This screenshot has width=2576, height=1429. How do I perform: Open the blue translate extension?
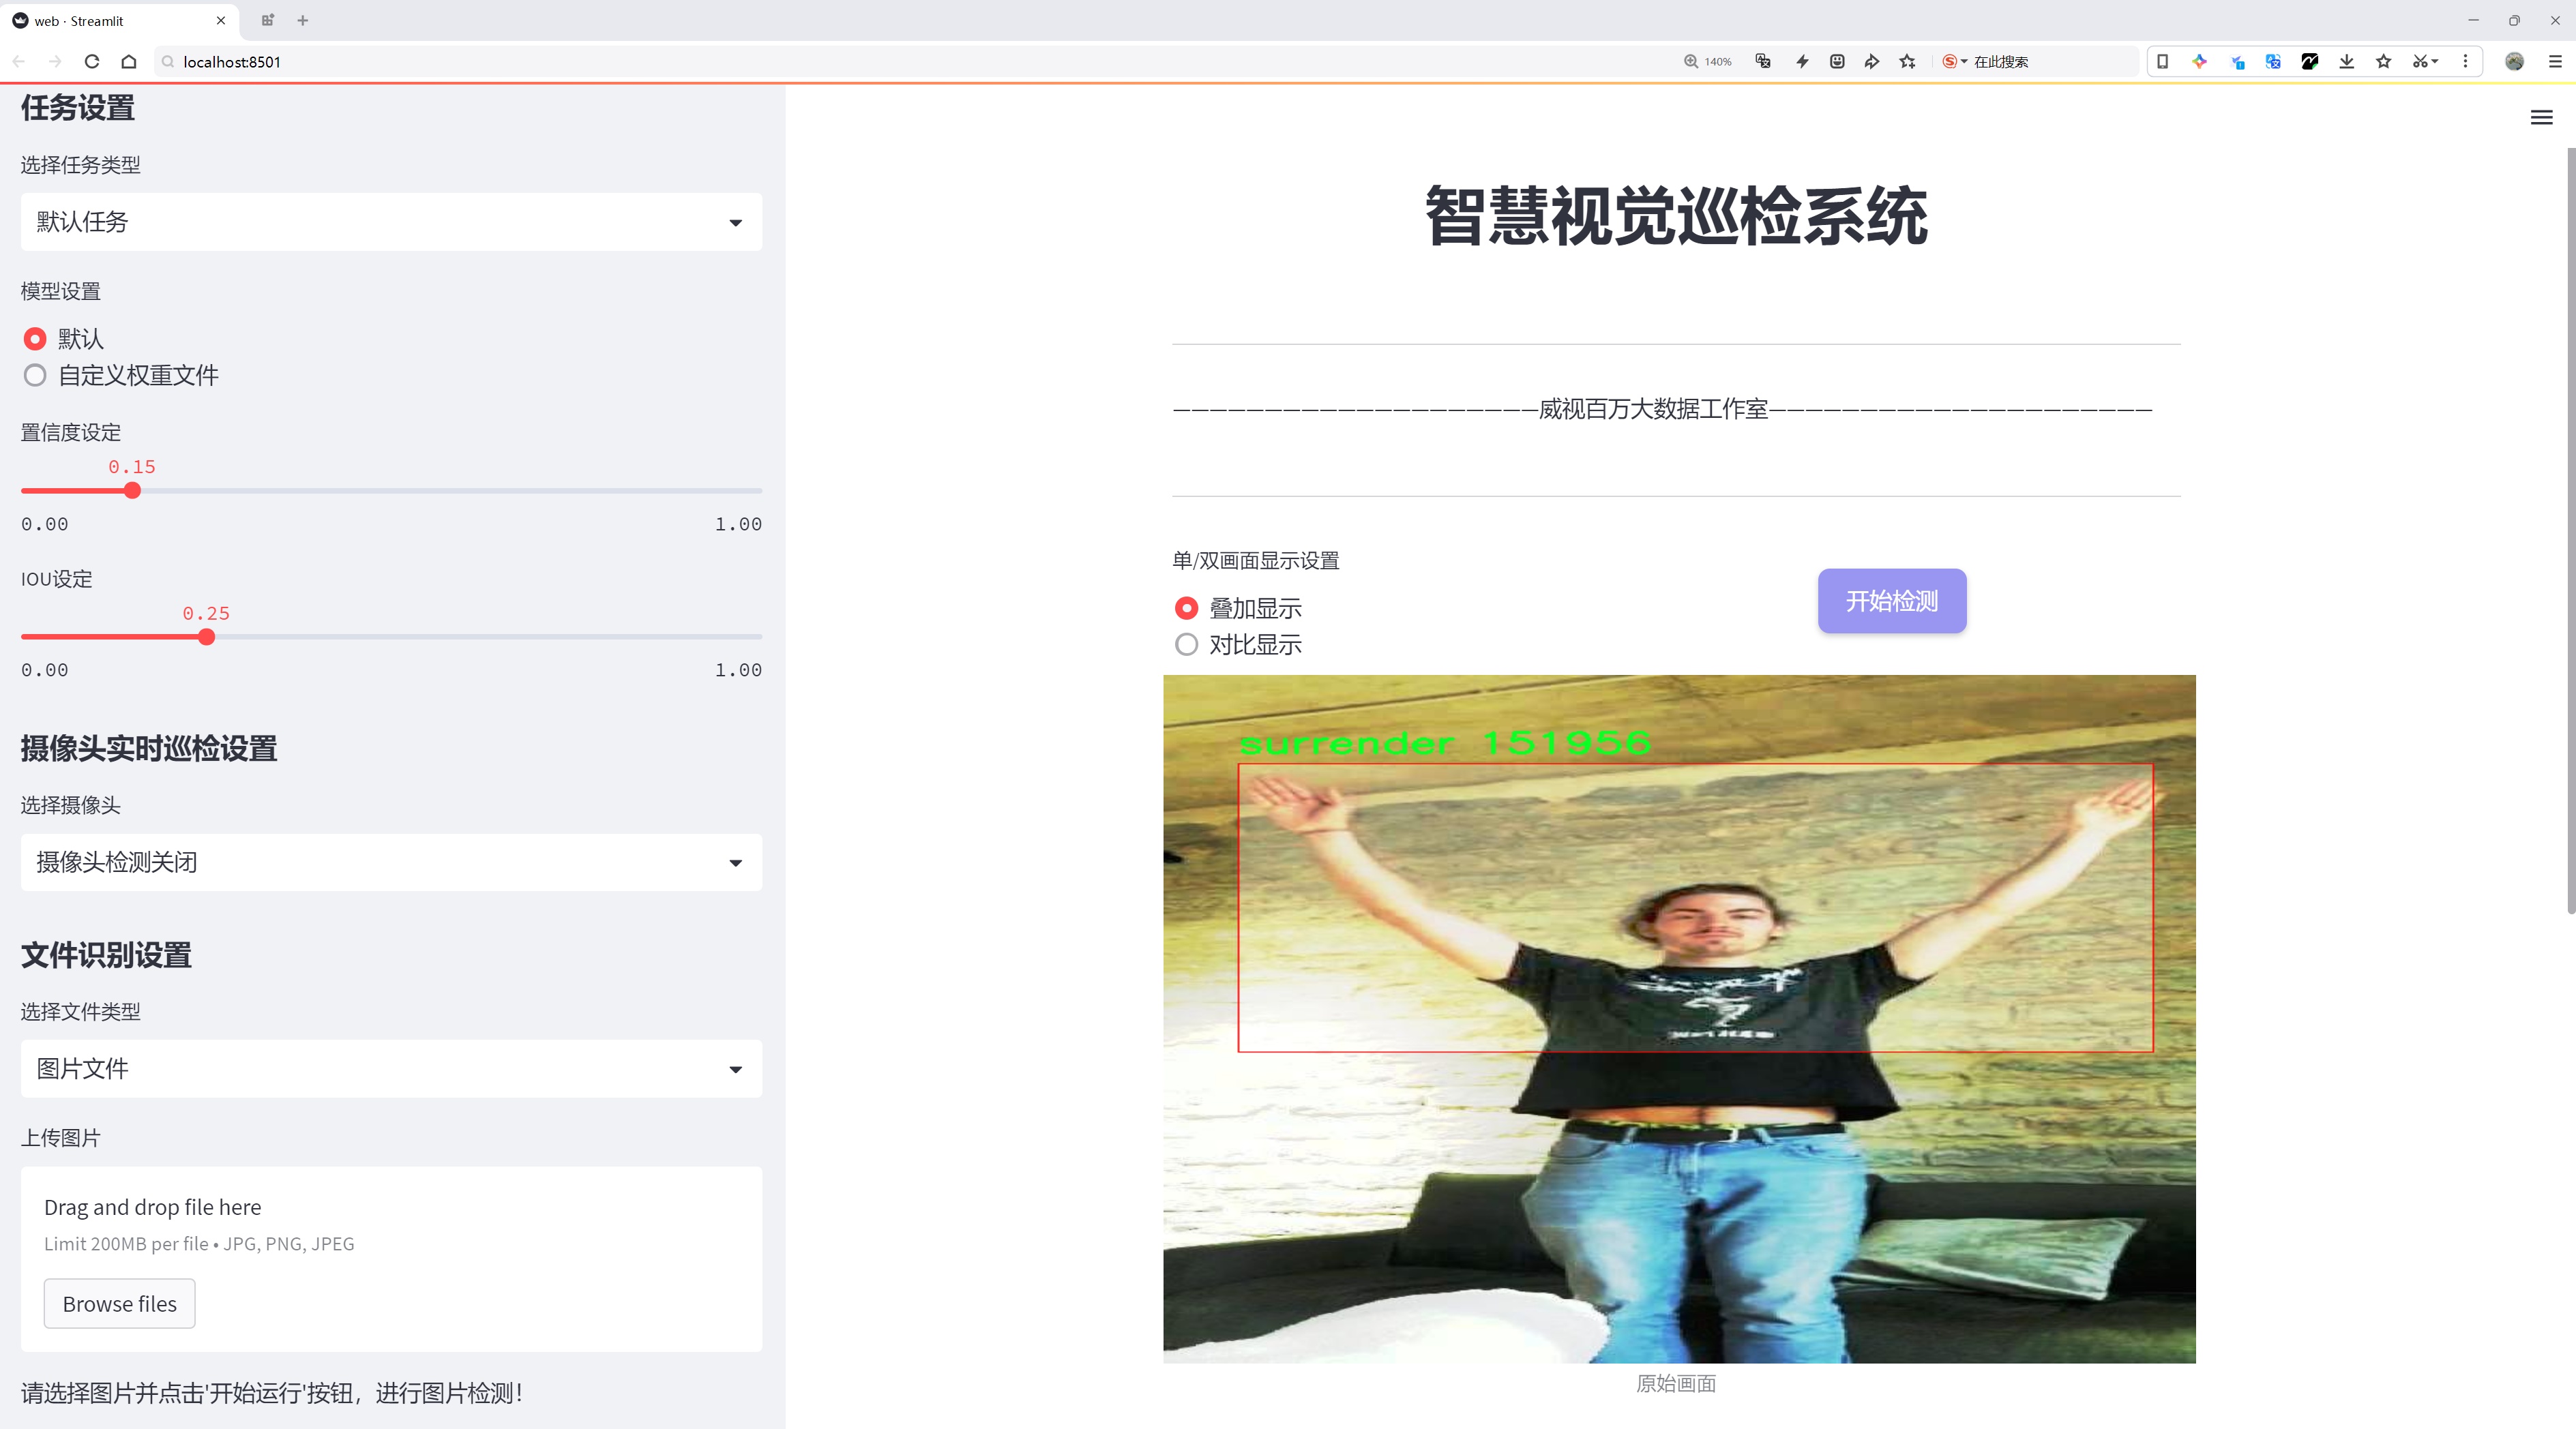(x=2273, y=62)
